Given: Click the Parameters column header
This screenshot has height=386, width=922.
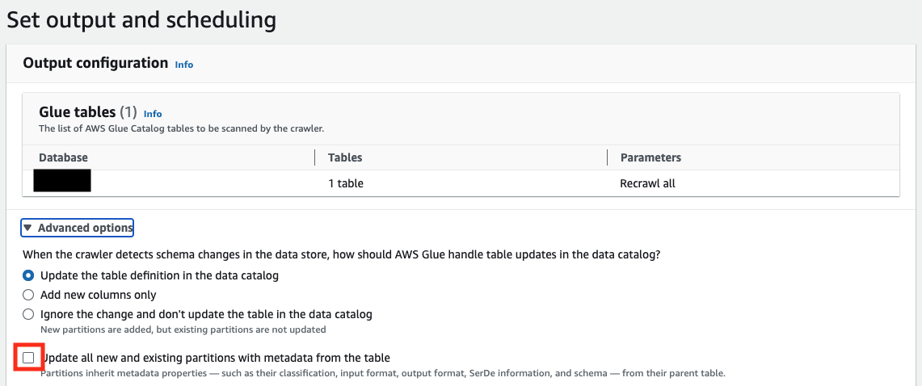Looking at the screenshot, I should click(x=650, y=157).
